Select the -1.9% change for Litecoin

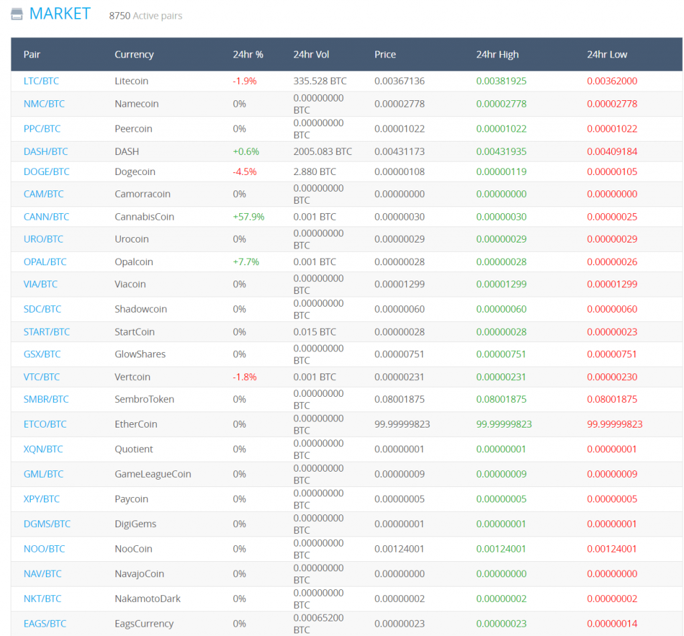[x=244, y=81]
